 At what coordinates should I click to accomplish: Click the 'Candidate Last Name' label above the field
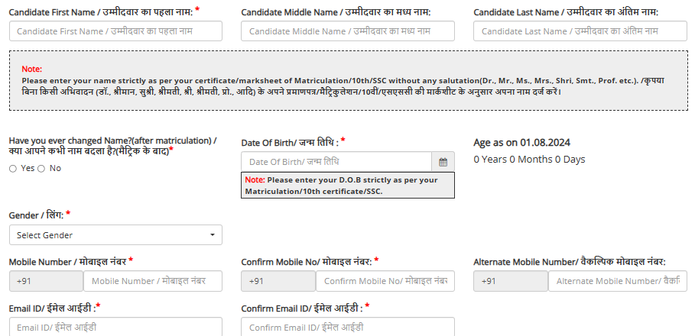pyautogui.click(x=566, y=12)
